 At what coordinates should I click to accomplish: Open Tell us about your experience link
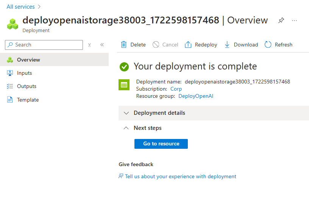tap(180, 176)
